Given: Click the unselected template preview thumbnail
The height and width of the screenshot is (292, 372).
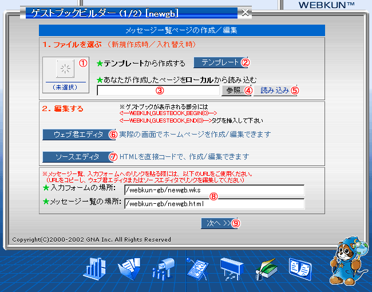Looking at the screenshot, I should (x=65, y=70).
